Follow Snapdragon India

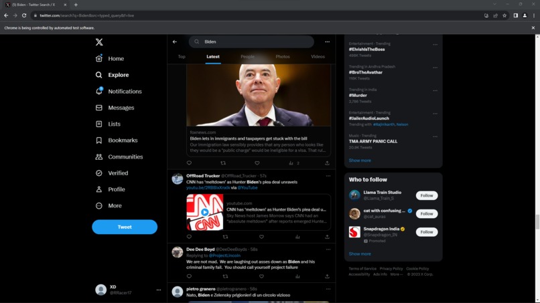point(427,232)
